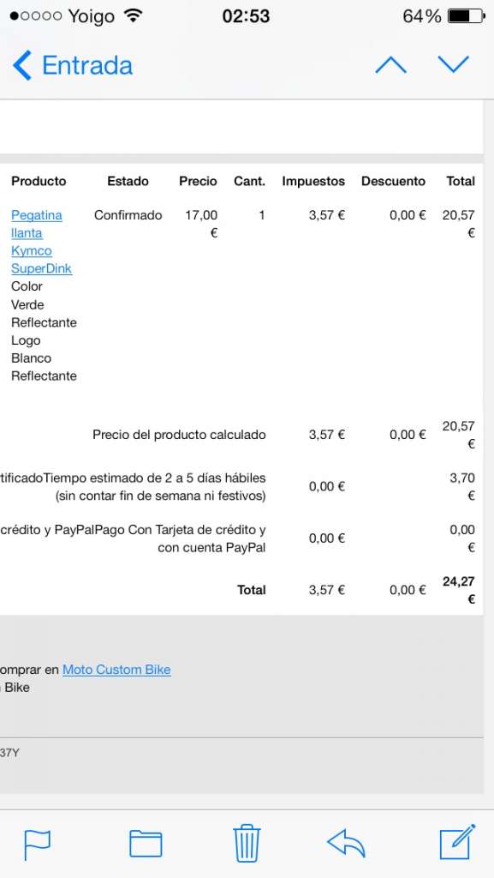Screen dimensions: 494x878
Task: Tap the 02:53 clock in status bar
Action: click(x=246, y=16)
